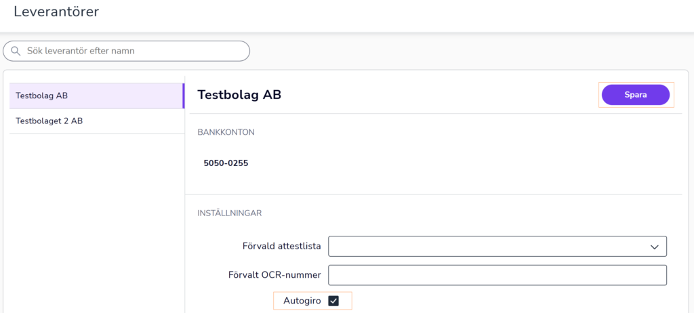Open Testbolaget 2 AB in the supplier list

pos(97,121)
